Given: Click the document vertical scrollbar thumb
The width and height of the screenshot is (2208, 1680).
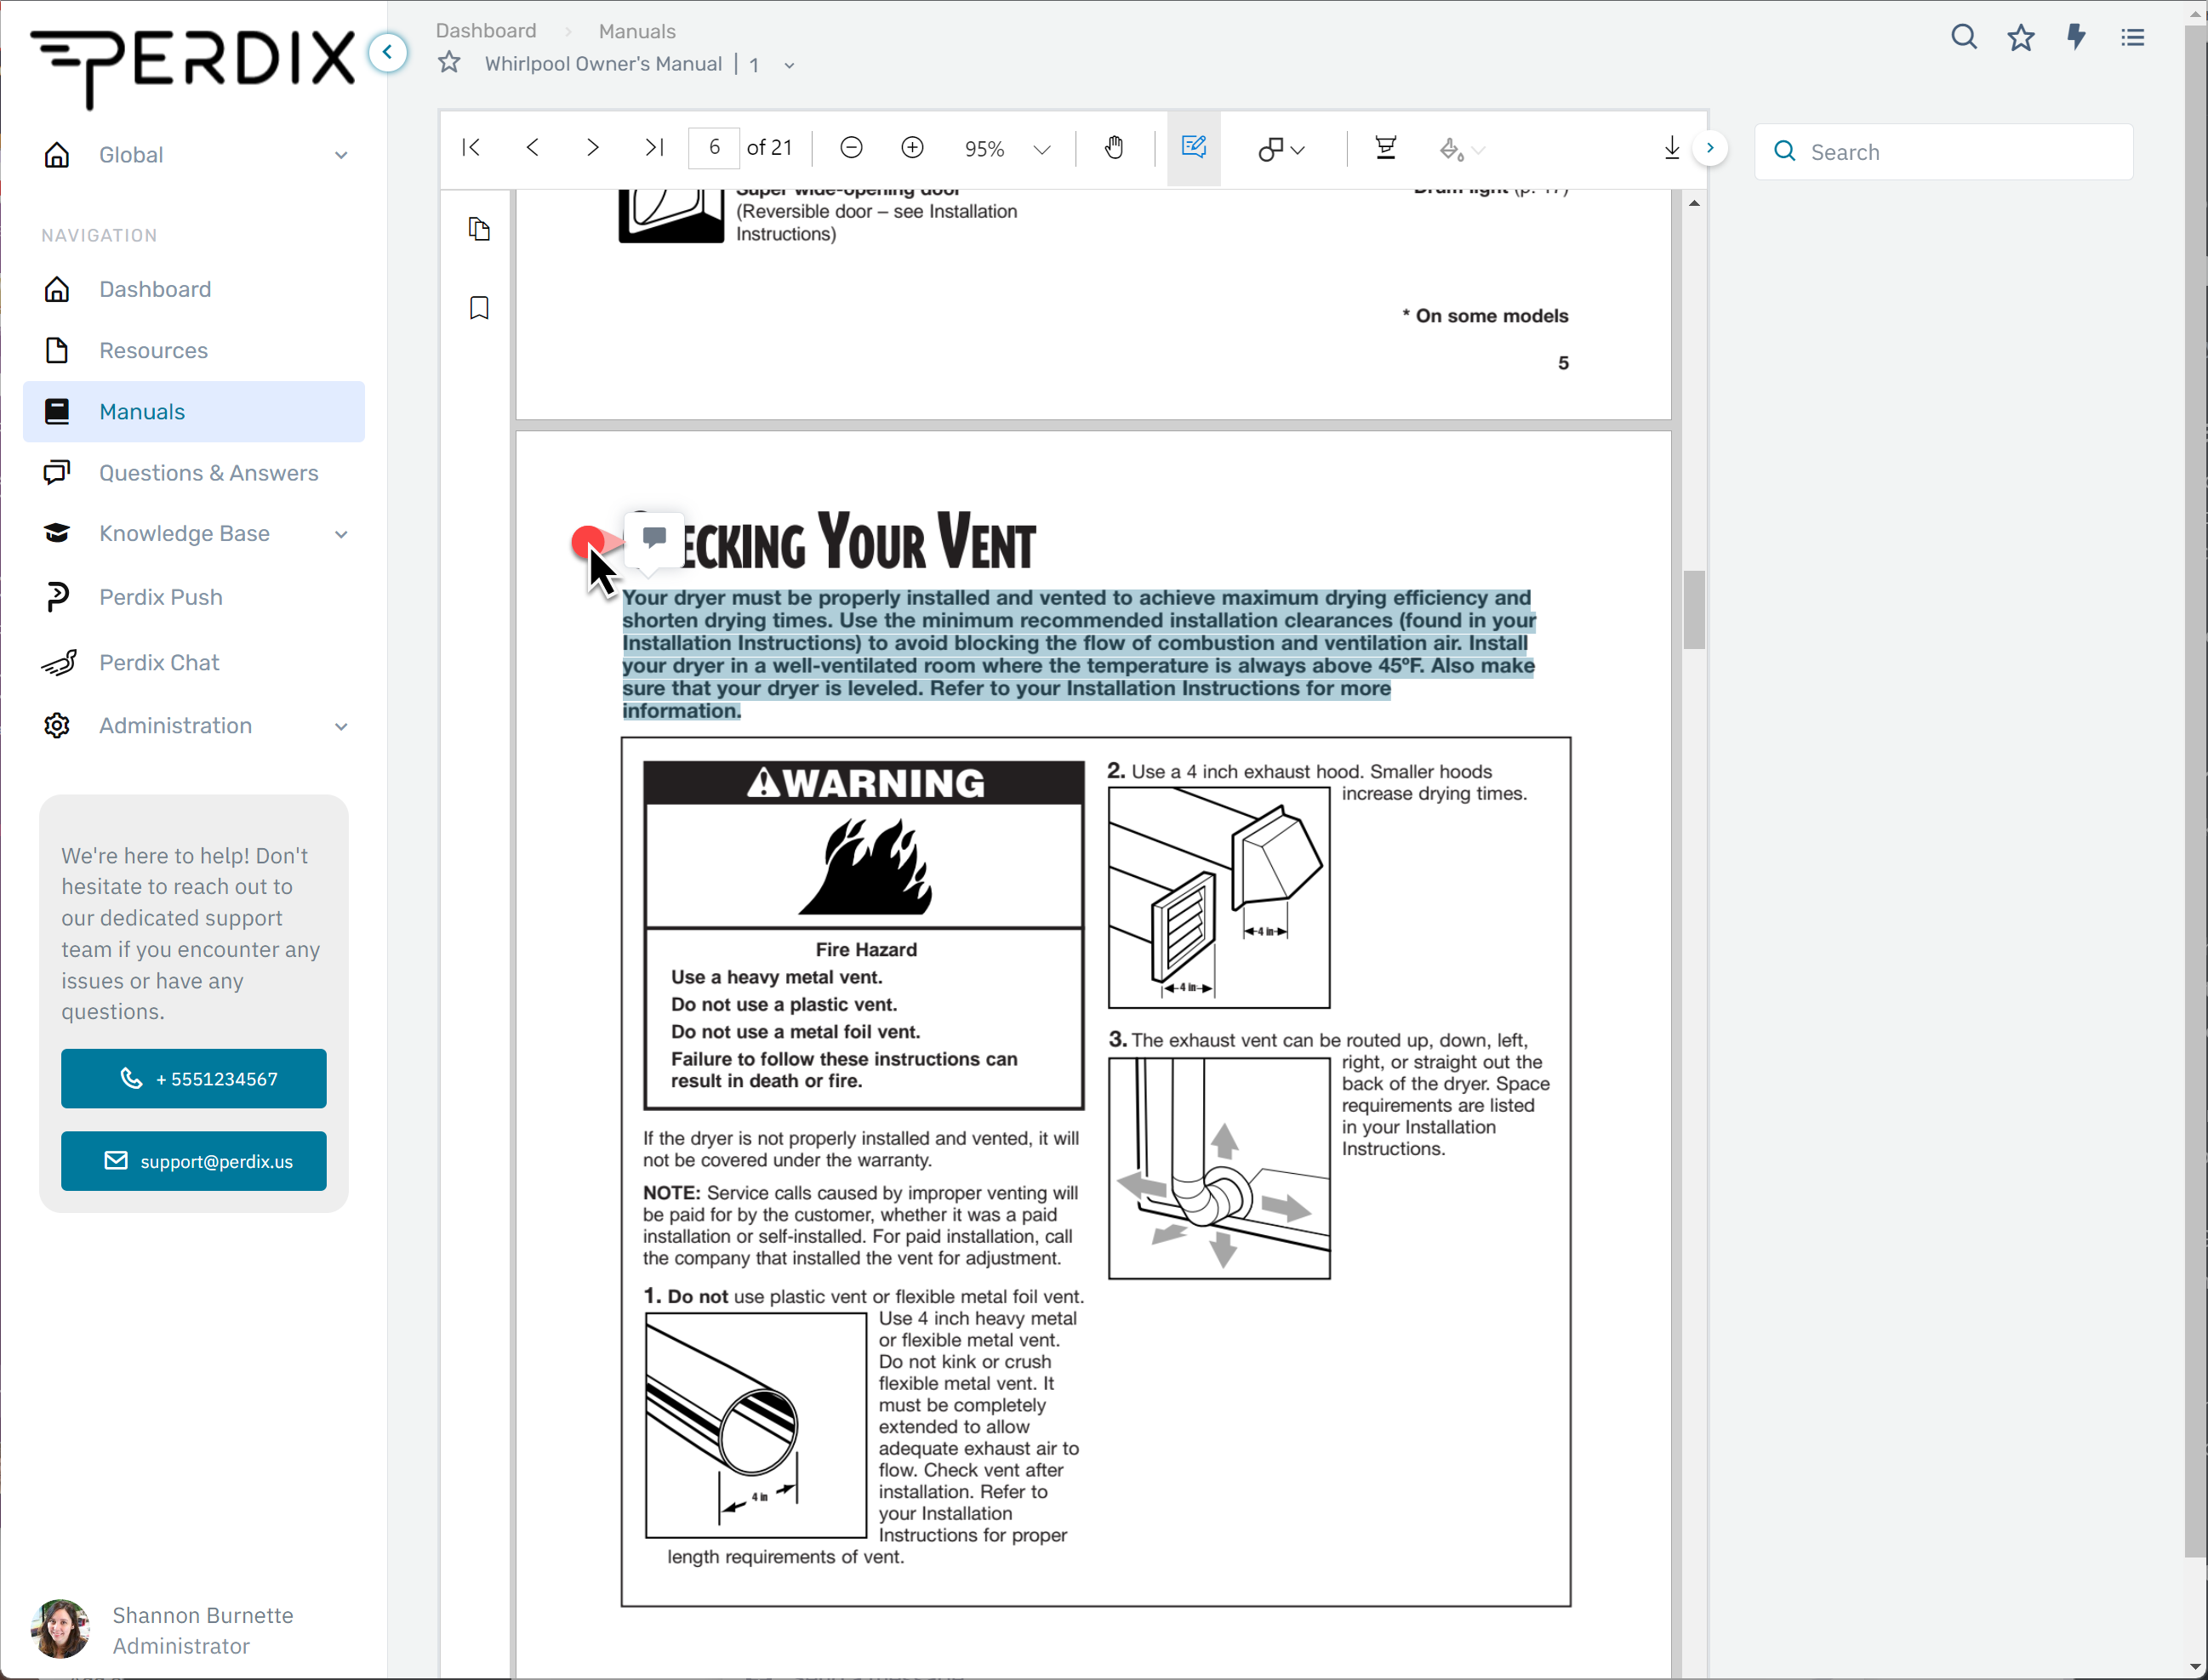Looking at the screenshot, I should [x=1693, y=609].
